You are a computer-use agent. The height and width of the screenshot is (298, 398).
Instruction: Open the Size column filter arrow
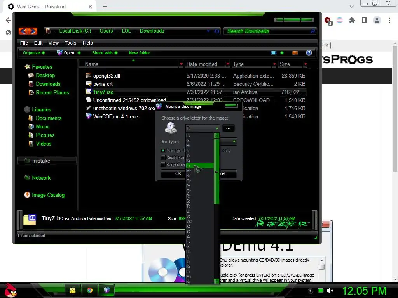305,64
